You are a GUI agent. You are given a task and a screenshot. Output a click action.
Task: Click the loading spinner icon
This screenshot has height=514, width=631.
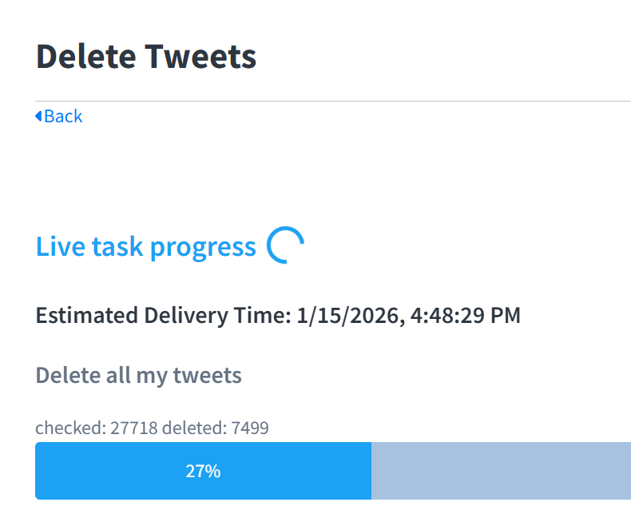pyautogui.click(x=284, y=246)
